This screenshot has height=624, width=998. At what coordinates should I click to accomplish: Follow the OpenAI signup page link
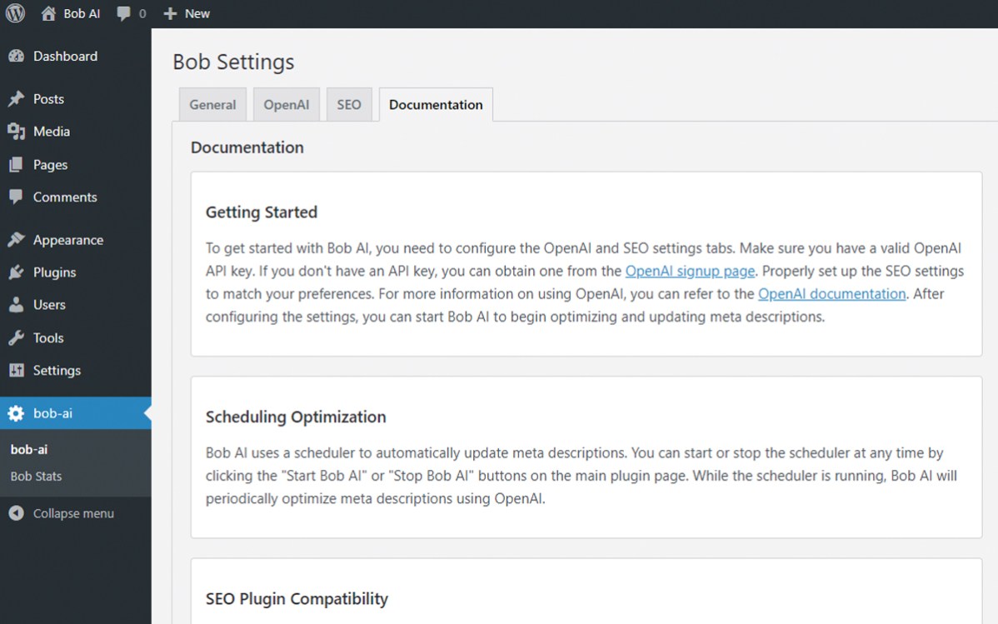pos(690,271)
